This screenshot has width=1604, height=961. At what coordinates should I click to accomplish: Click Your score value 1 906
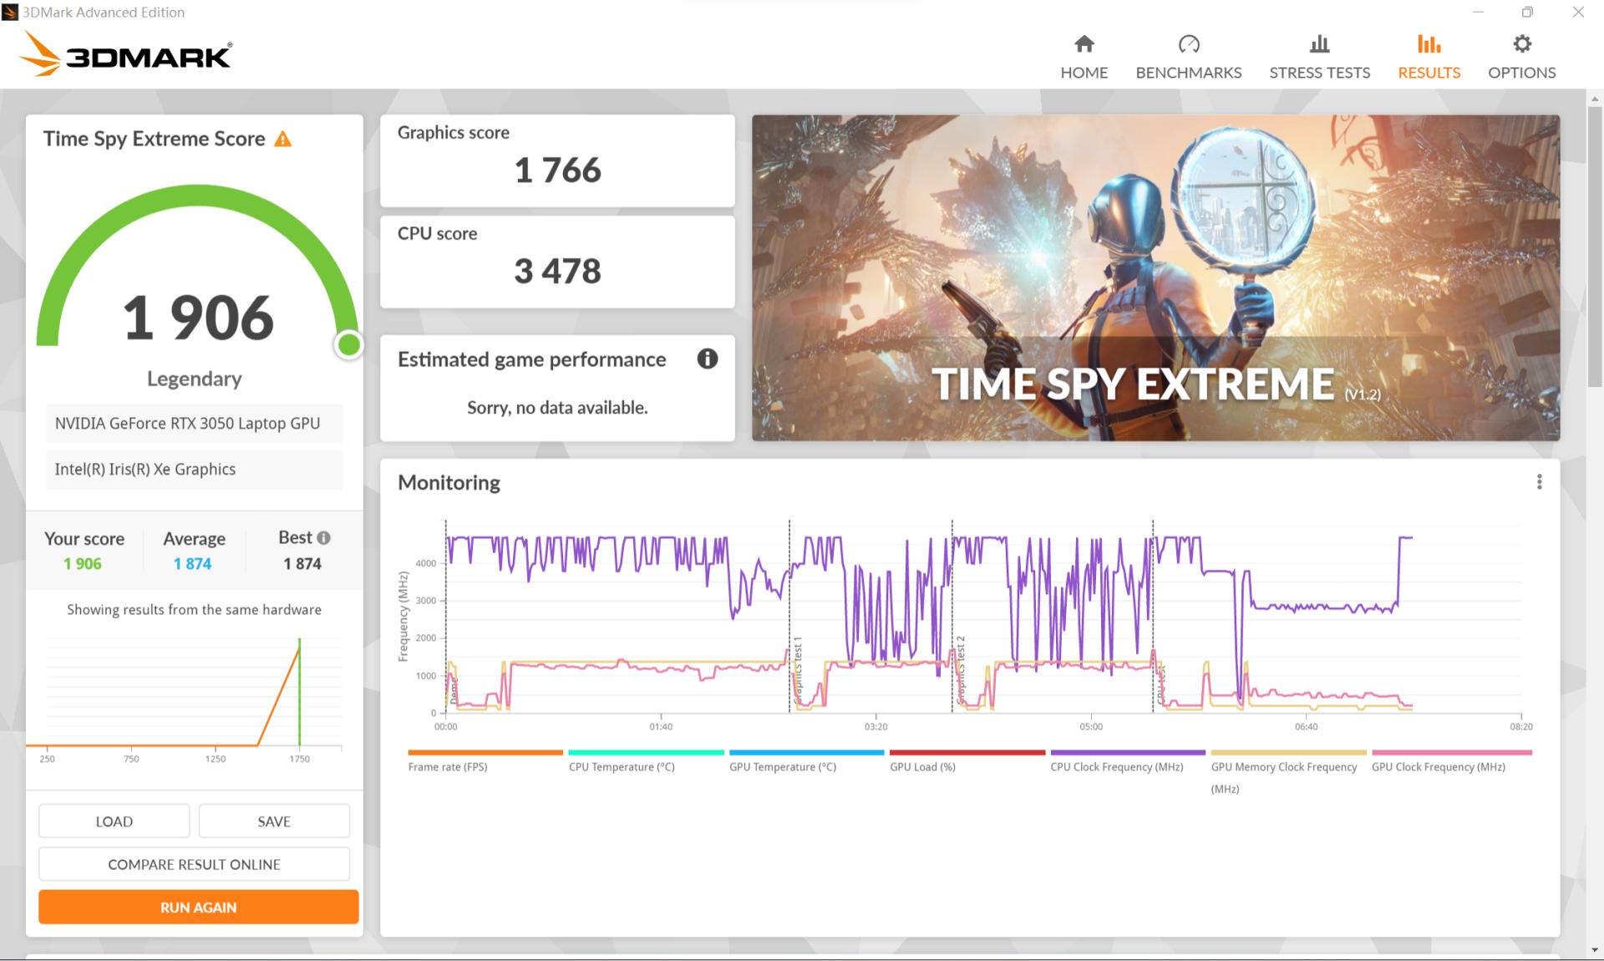(x=83, y=564)
